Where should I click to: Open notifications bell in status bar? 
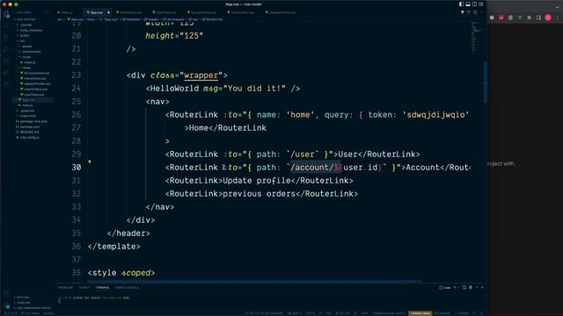(x=481, y=313)
